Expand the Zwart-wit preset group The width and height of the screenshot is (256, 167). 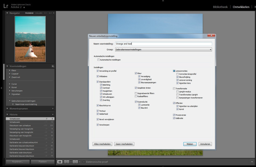10,77
